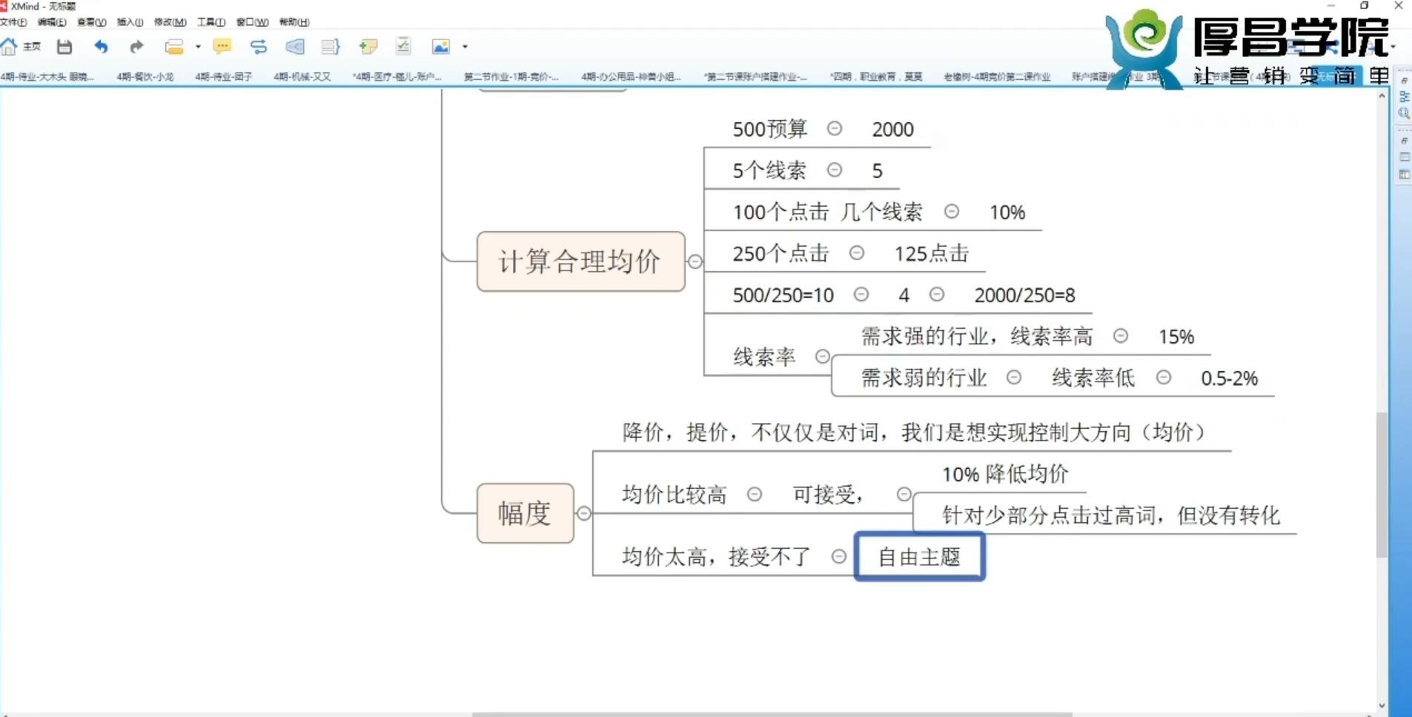Switch to the 老橡树-4期竞价第二课作业 tab

click(997, 76)
